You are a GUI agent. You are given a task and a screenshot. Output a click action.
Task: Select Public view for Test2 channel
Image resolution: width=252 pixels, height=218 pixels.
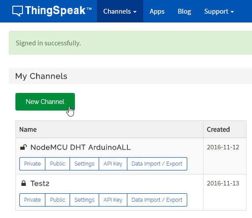pyautogui.click(x=58, y=200)
